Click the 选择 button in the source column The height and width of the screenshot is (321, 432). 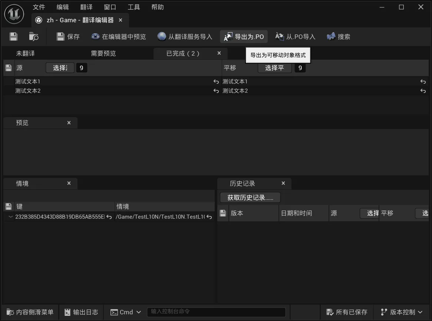coord(60,67)
